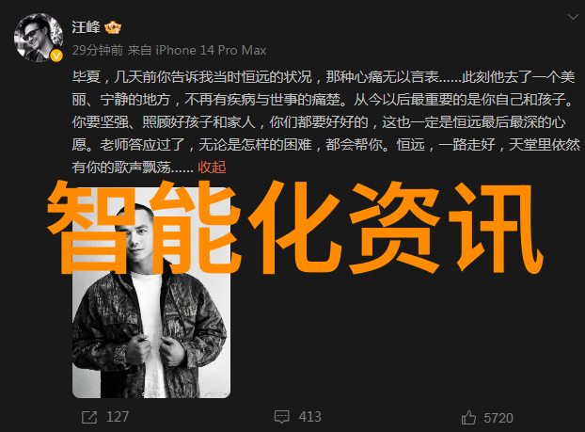Image resolution: width=585 pixels, height=432 pixels.
Task: Enlarge the black-and-white portrait photo
Action: 151,293
